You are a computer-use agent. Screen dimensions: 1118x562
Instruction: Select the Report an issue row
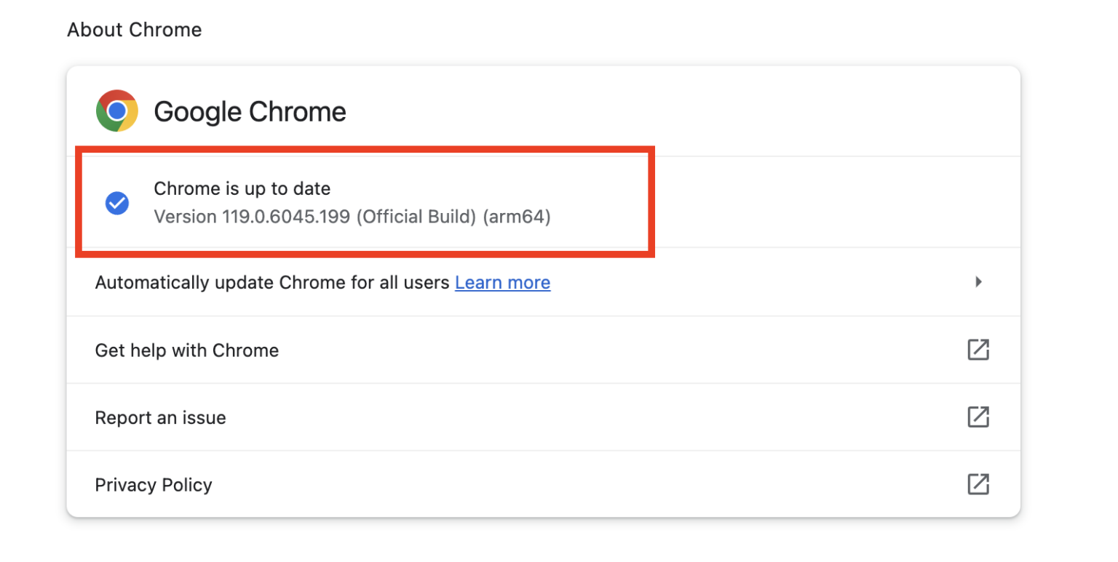(x=543, y=417)
